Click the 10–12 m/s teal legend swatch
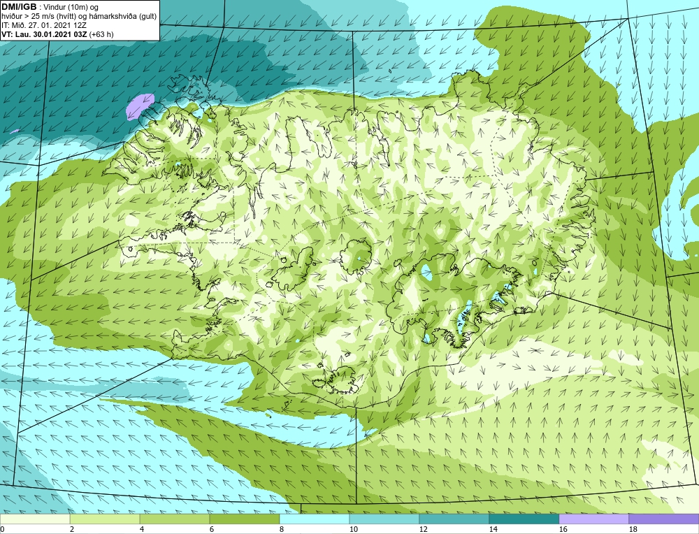Image resolution: width=699 pixels, height=534 pixels. coord(384,519)
